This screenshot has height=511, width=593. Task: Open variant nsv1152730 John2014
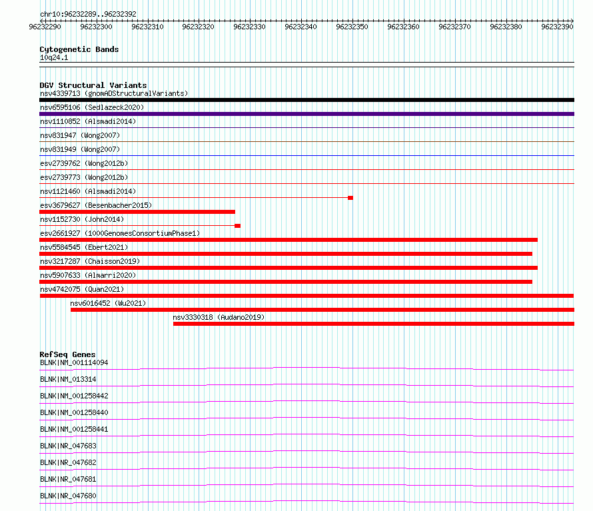[82, 219]
